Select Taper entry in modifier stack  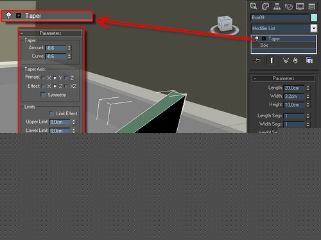coord(284,38)
